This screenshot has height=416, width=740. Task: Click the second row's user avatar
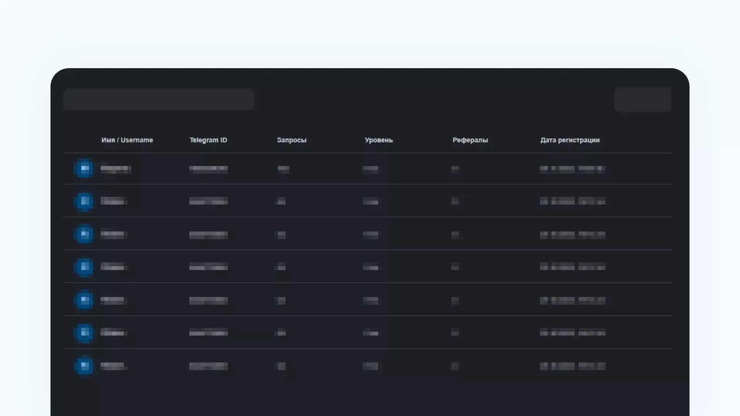84,201
